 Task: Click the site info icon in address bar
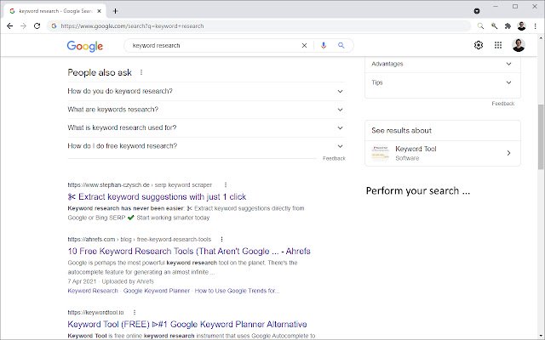click(x=54, y=26)
